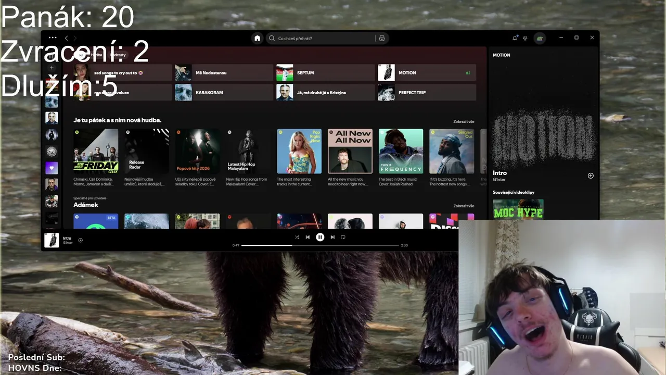Open the Discover playlist card under Adámek
This screenshot has width=666, height=375.
click(452, 221)
